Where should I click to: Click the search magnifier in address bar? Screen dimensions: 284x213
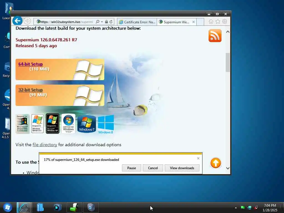point(97,22)
